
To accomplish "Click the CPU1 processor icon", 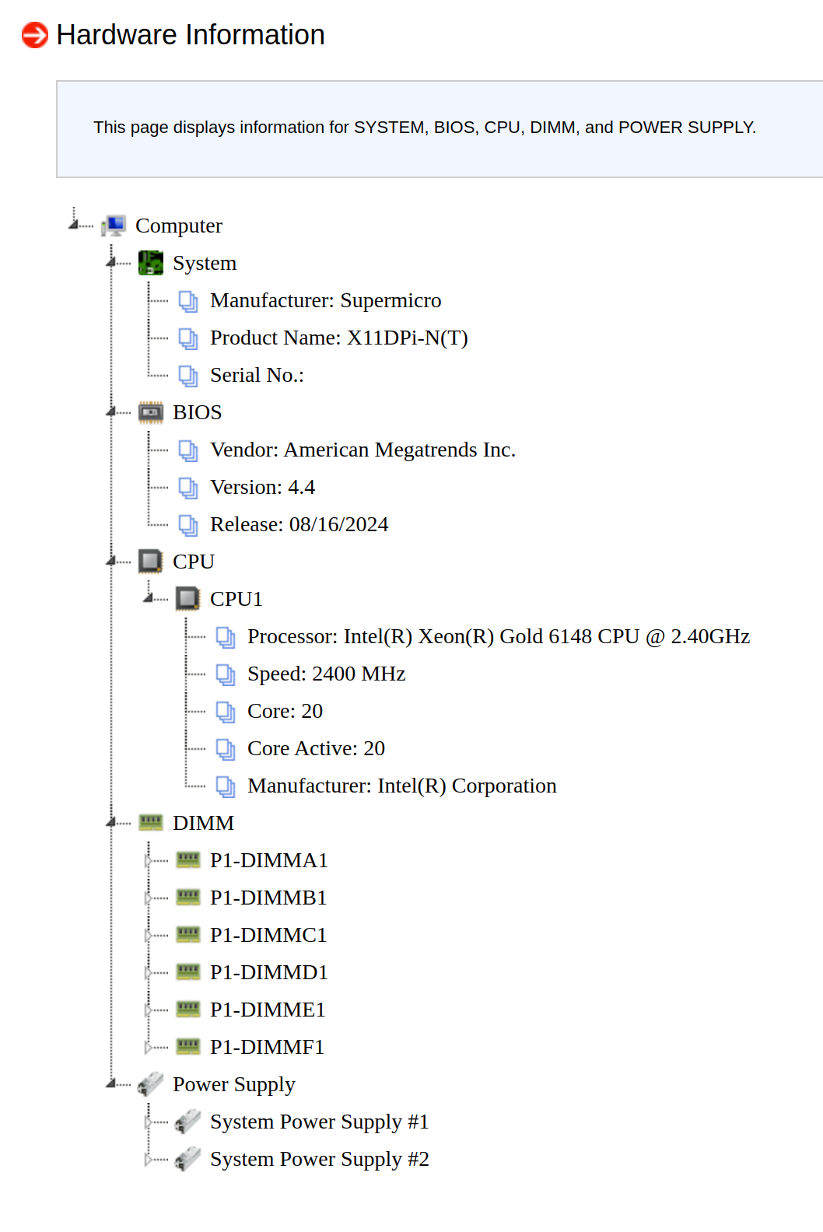I will point(188,599).
